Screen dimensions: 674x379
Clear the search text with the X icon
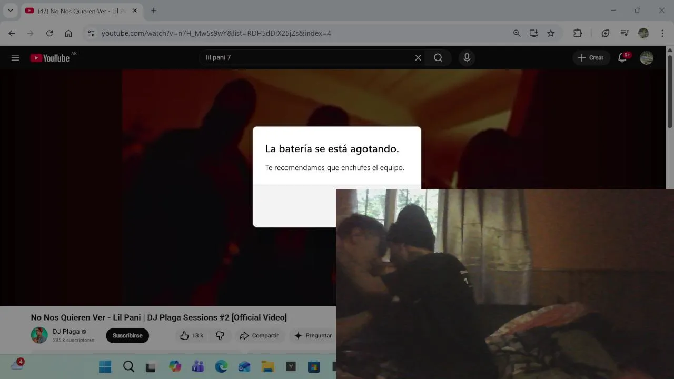point(418,58)
